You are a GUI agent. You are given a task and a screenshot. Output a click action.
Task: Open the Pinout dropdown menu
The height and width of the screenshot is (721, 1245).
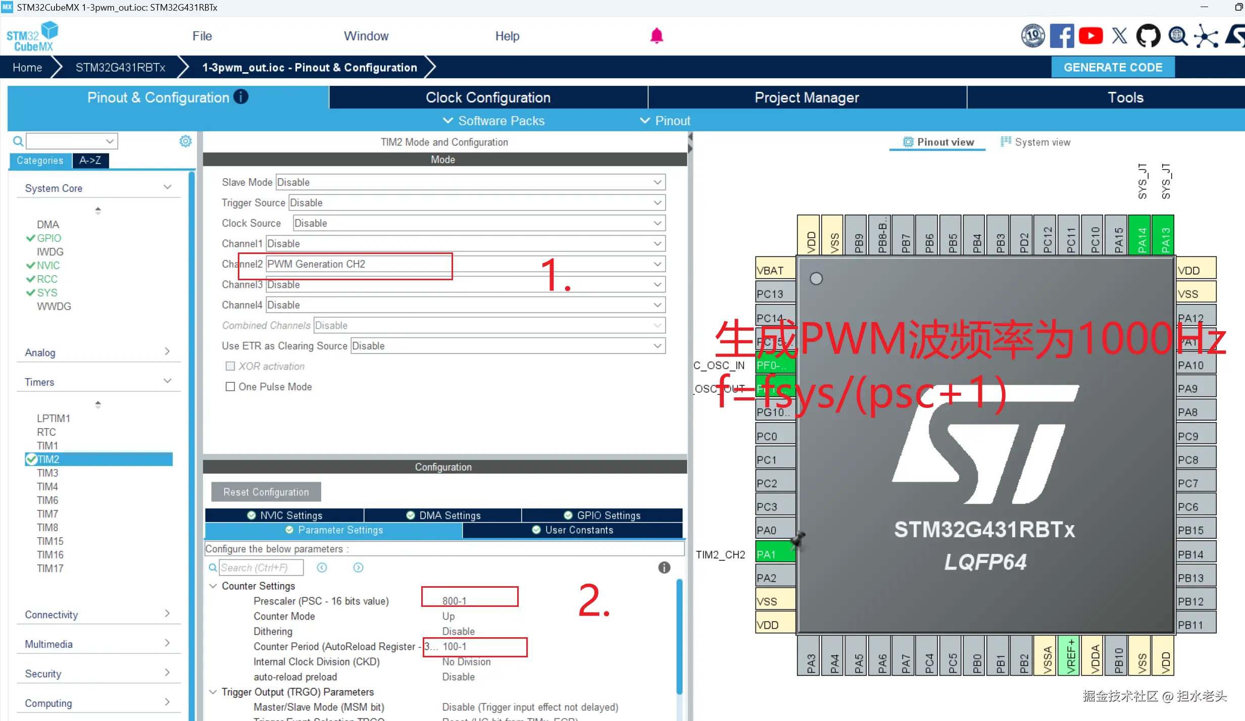pos(665,121)
